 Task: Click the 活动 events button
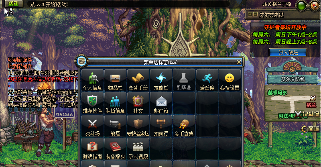(14, 4)
